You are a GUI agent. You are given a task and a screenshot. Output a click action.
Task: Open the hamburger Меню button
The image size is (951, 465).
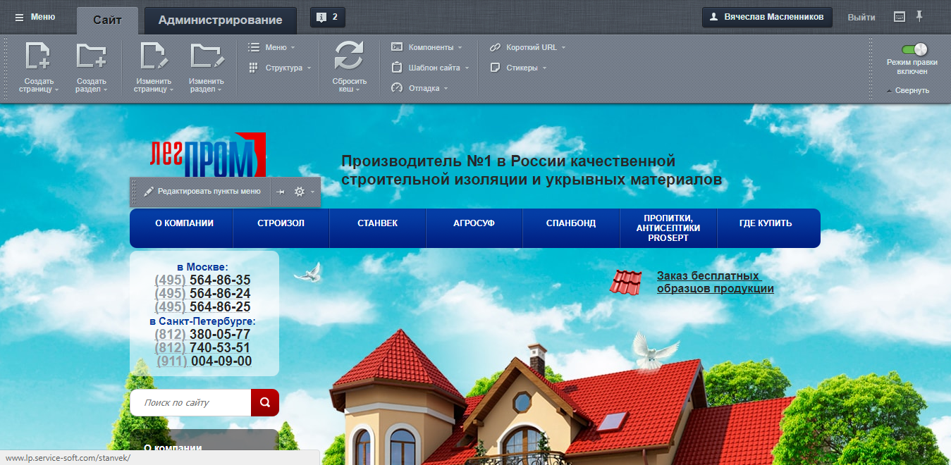[x=35, y=17]
